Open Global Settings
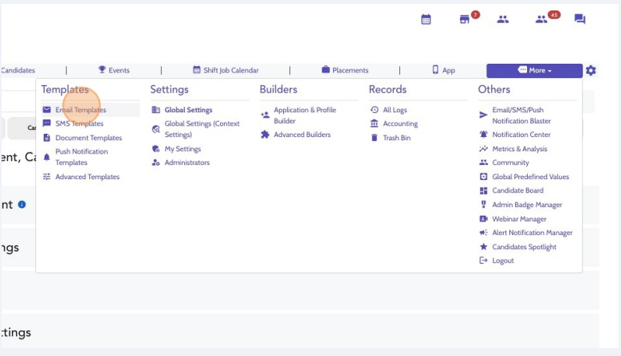 pyautogui.click(x=188, y=110)
